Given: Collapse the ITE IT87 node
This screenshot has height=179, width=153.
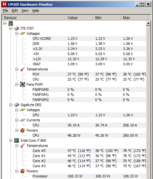Looking at the screenshot, I should (x=11, y=28).
